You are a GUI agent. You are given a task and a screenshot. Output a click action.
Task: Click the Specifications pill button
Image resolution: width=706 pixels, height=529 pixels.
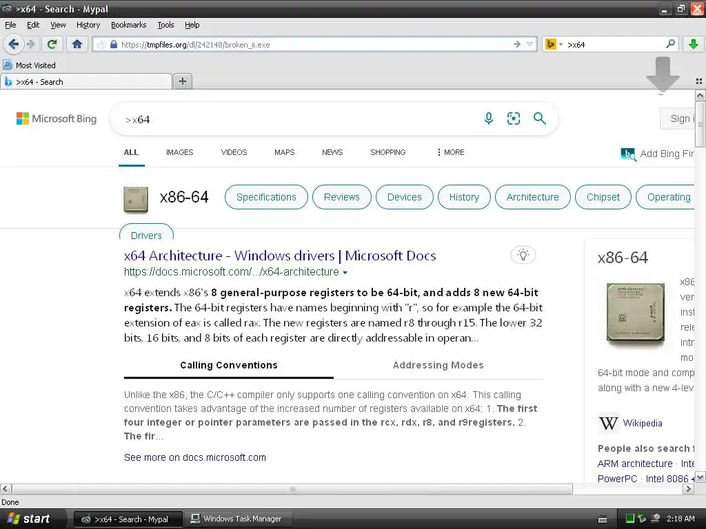point(266,197)
